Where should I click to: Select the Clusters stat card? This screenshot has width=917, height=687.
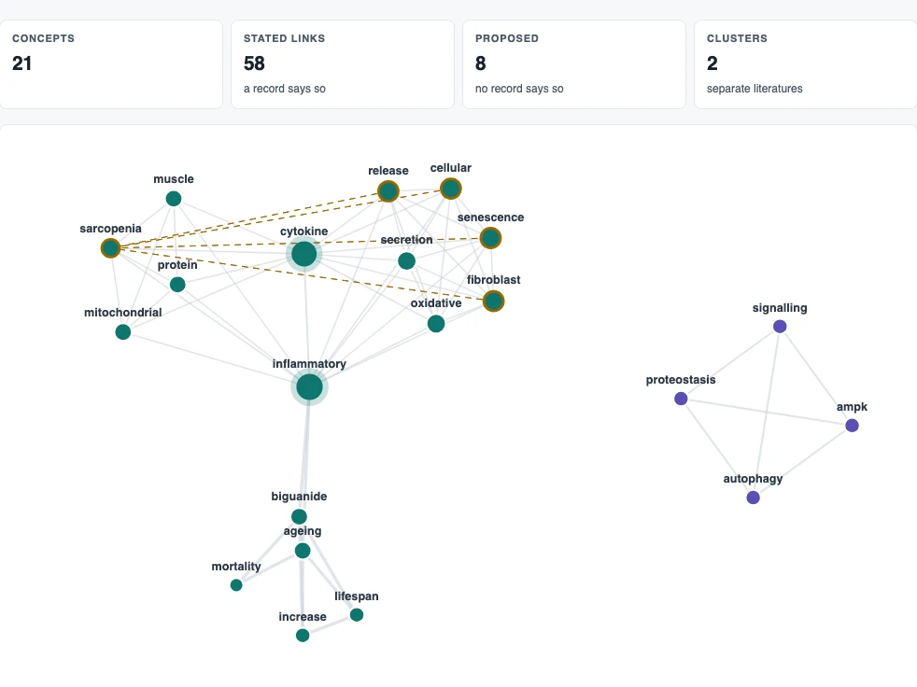tap(805, 64)
